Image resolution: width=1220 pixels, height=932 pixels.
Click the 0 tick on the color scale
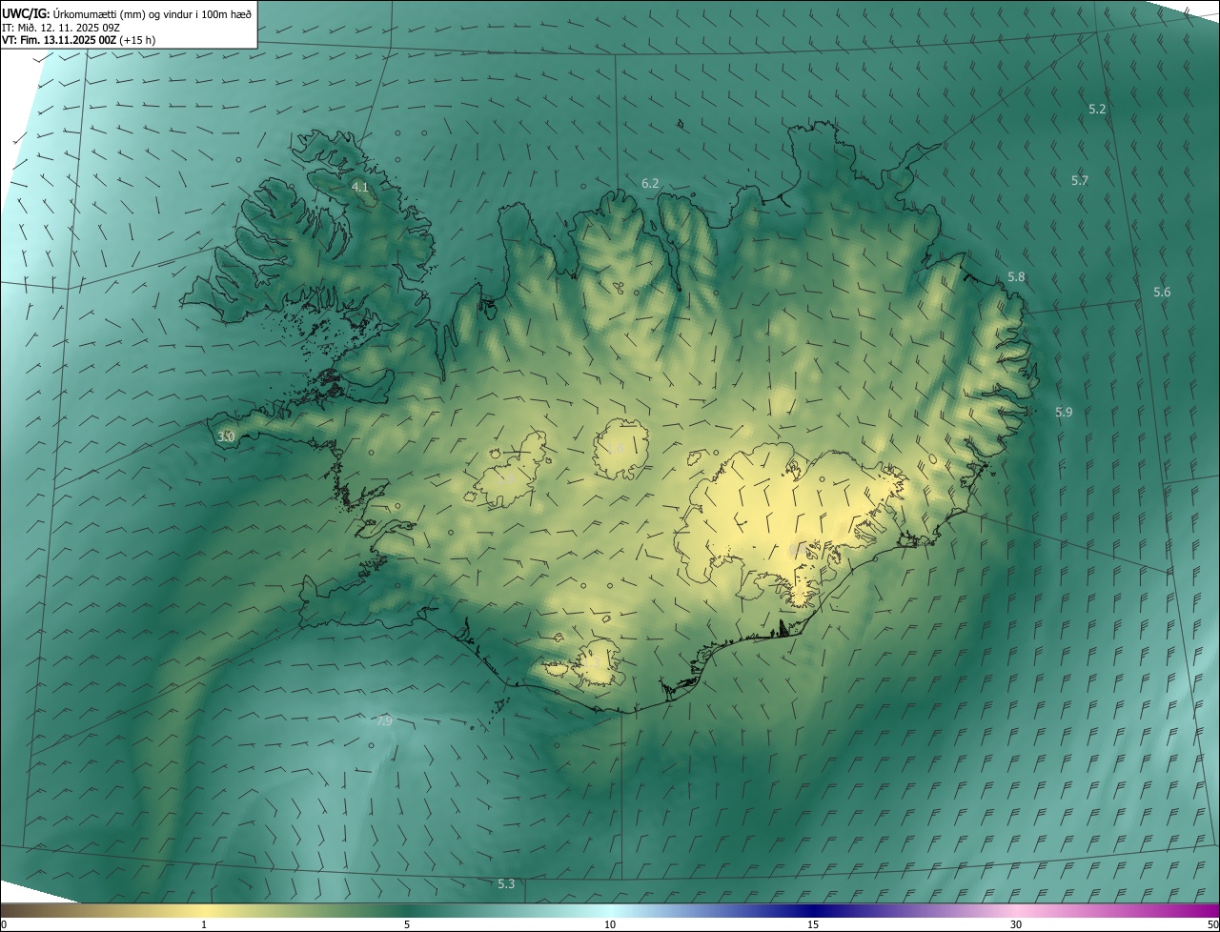(4, 924)
